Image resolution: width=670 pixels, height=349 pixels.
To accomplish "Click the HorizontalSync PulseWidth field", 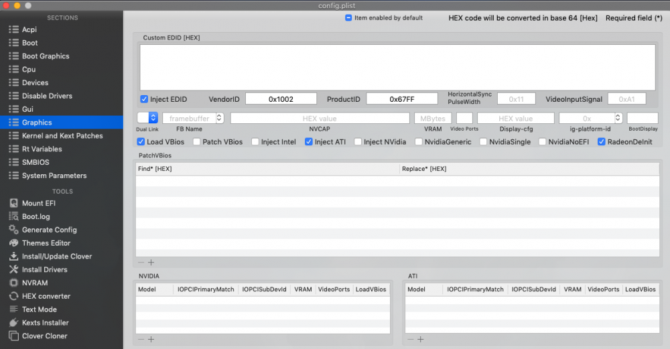I will tap(516, 99).
